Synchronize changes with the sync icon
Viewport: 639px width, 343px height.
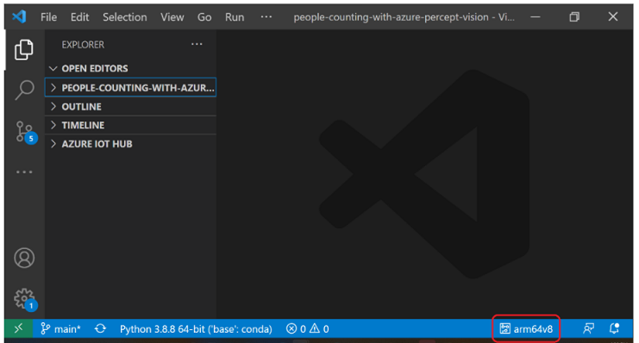(x=100, y=328)
